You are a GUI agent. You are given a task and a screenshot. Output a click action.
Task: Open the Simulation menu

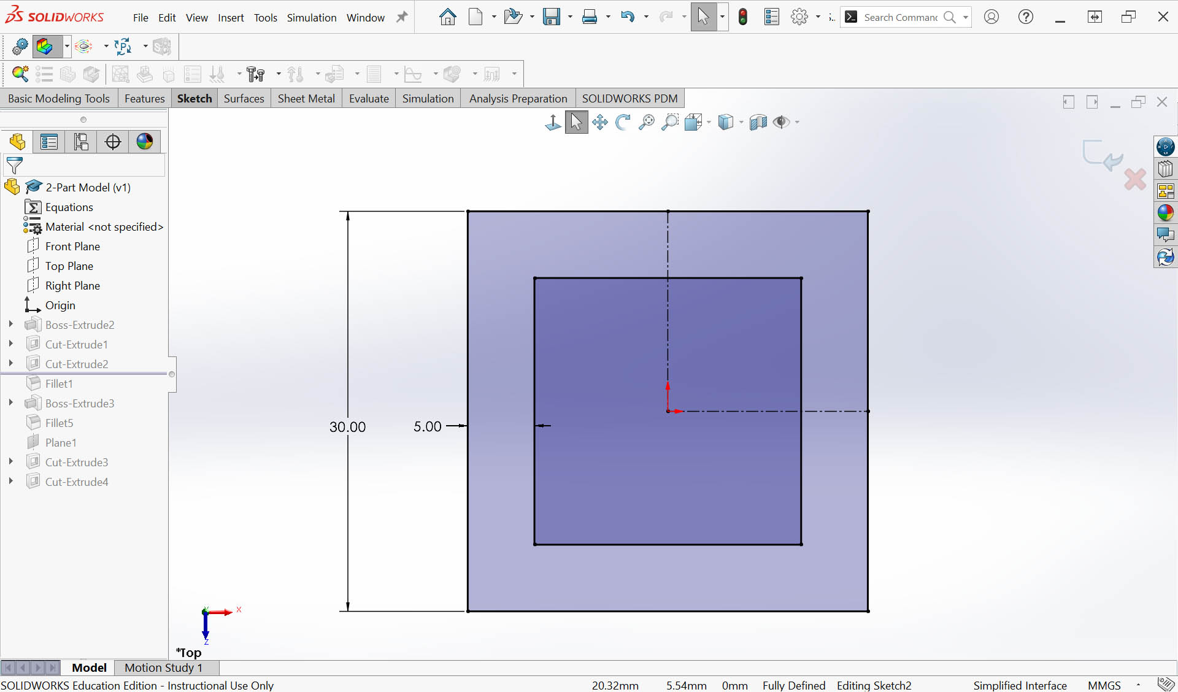(x=312, y=18)
